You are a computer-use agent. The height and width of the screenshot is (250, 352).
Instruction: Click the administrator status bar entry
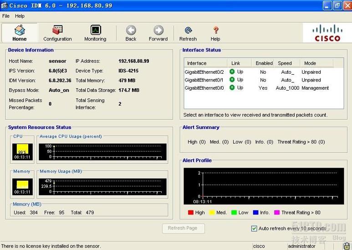tap(302, 246)
